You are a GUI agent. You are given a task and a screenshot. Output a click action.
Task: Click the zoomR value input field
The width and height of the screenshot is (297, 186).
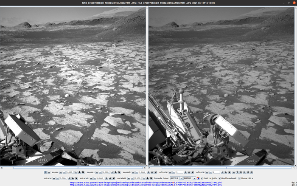(x=143, y=172)
